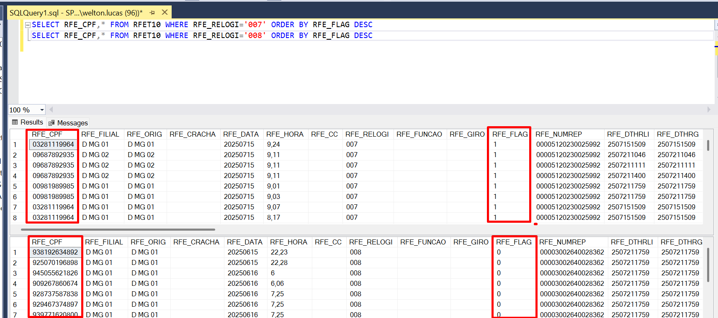Click RFE_GIRO column header in lower grid
Screen dimensions: 718x318
471,242
